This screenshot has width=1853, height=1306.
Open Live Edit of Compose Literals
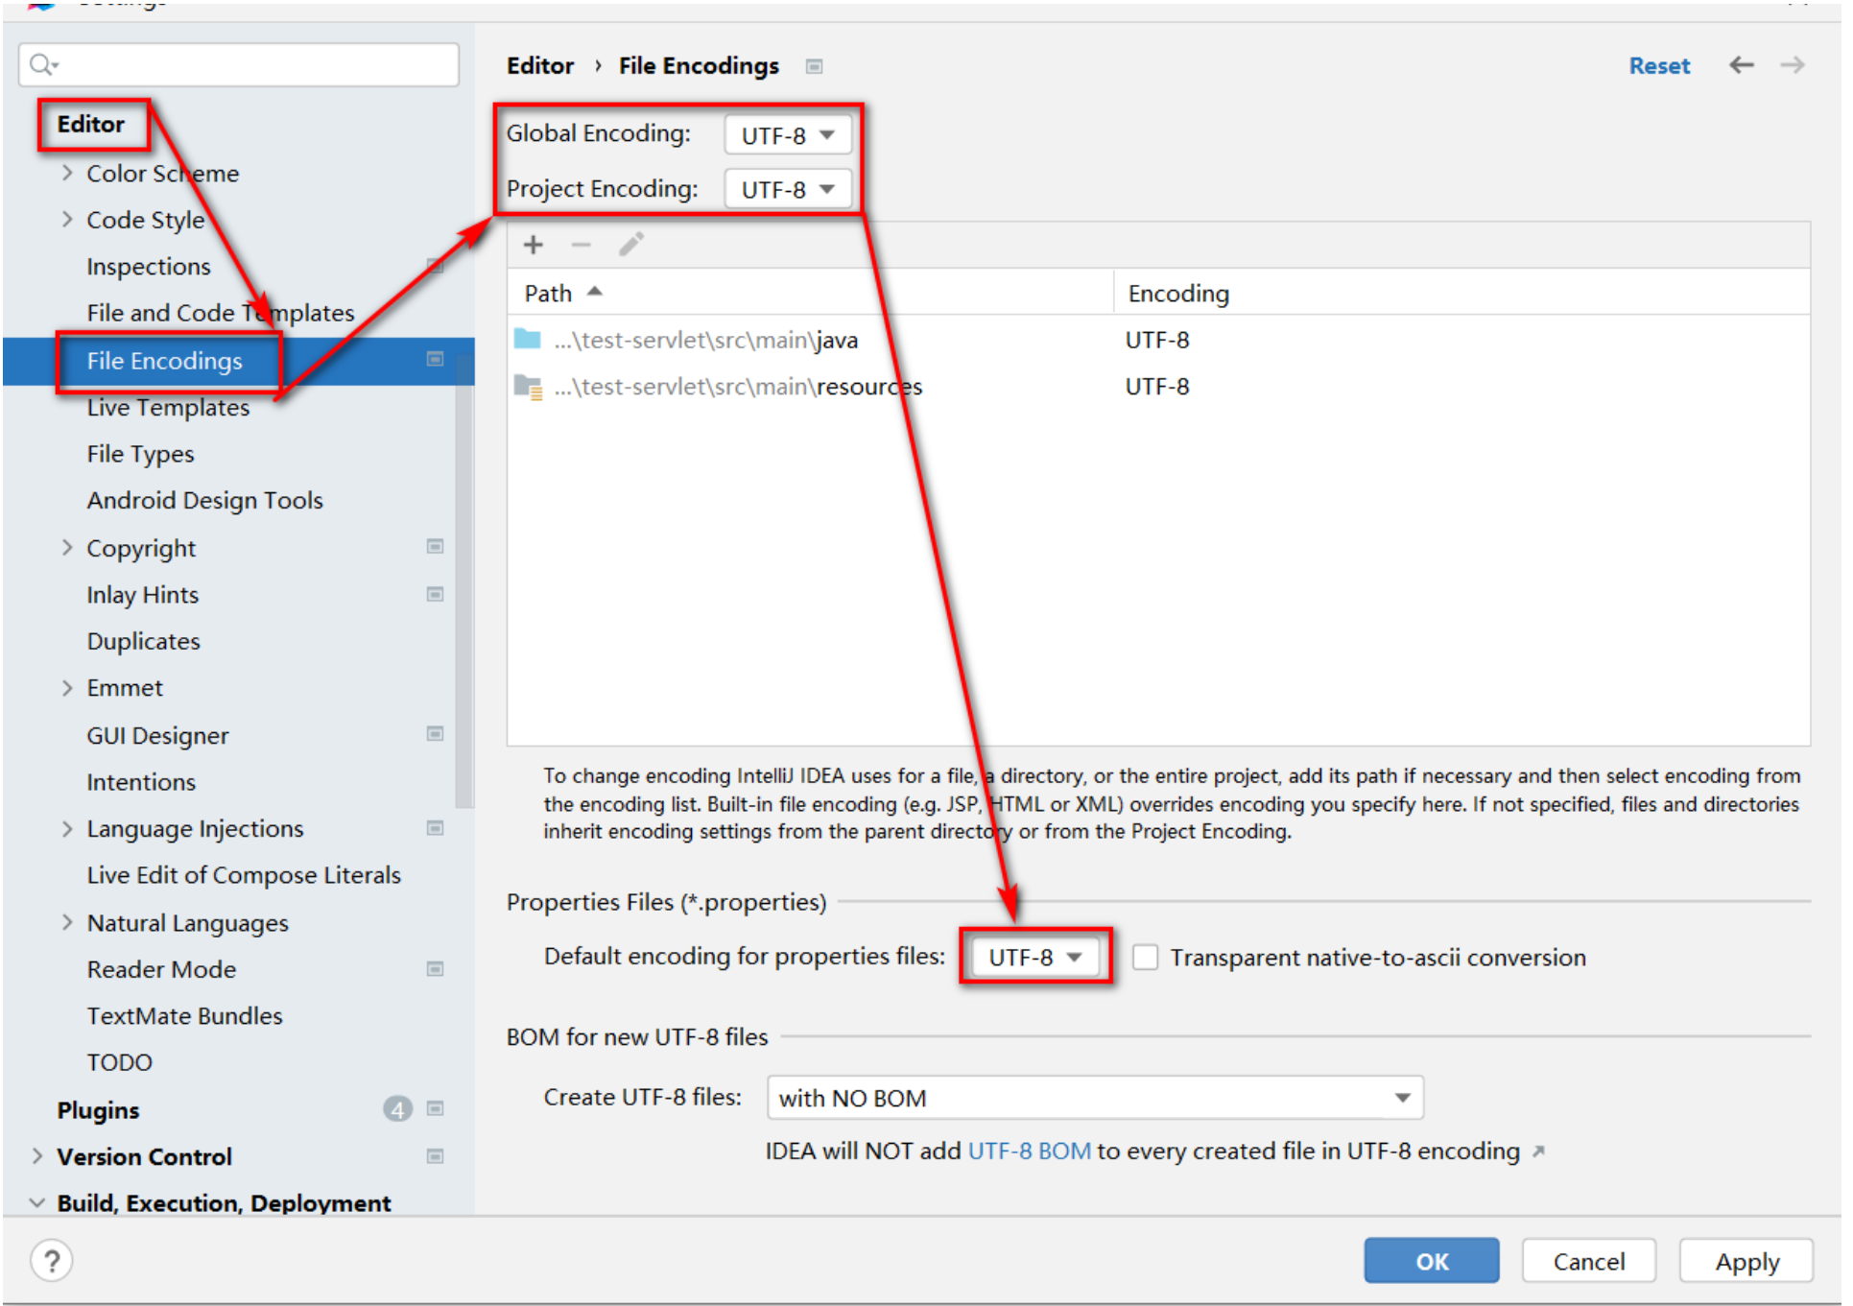tap(244, 875)
